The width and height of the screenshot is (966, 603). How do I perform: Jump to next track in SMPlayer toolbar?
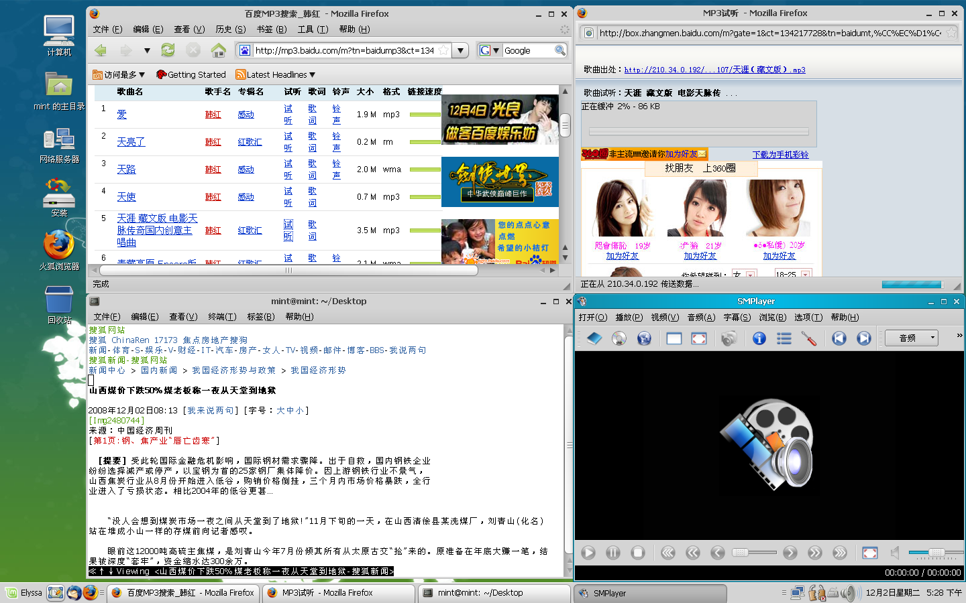click(864, 338)
